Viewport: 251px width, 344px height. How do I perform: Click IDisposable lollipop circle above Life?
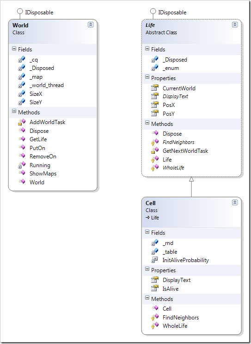tap(153, 11)
